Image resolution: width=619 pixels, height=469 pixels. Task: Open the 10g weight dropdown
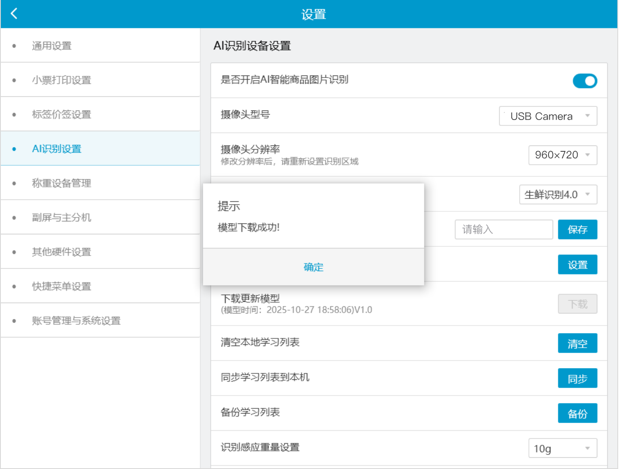coord(563,449)
